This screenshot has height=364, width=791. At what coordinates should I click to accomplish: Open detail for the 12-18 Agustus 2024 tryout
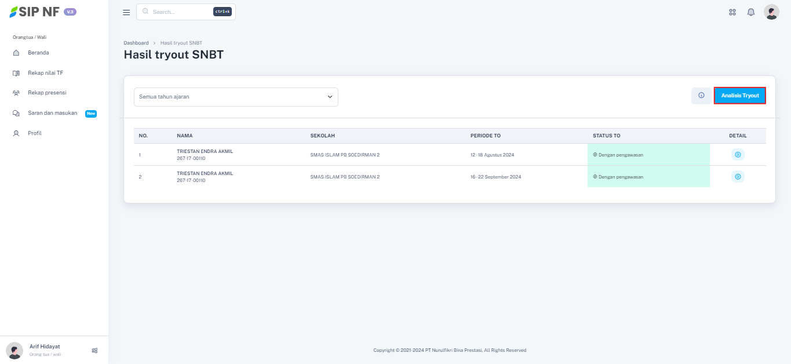[738, 155]
